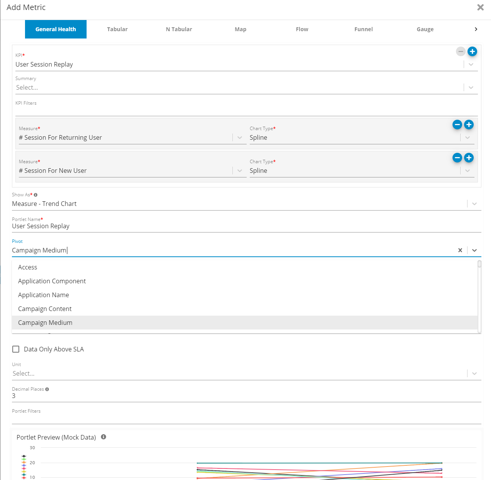Click the blue plus icon beside KPI
Viewport: 491px width, 480px height.
tap(472, 52)
